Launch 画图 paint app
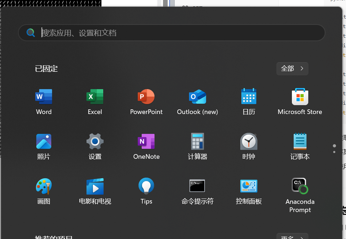346x239 pixels. 44,191
